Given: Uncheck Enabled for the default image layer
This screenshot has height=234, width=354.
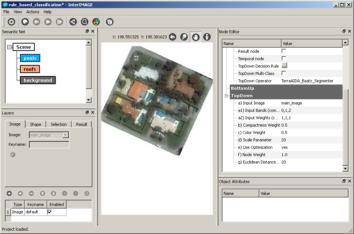Looking at the screenshot, I should (50, 212).
